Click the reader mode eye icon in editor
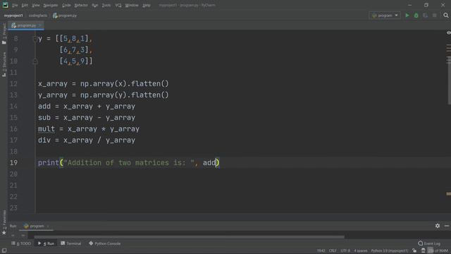The height and width of the screenshot is (254, 451). pos(448,33)
